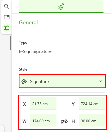
Task: Click the signature scribble icon in Style
Action: pyautogui.click(x=24, y=81)
